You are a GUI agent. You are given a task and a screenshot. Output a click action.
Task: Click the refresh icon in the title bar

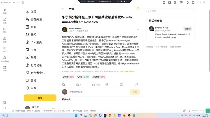[x=23, y=2]
